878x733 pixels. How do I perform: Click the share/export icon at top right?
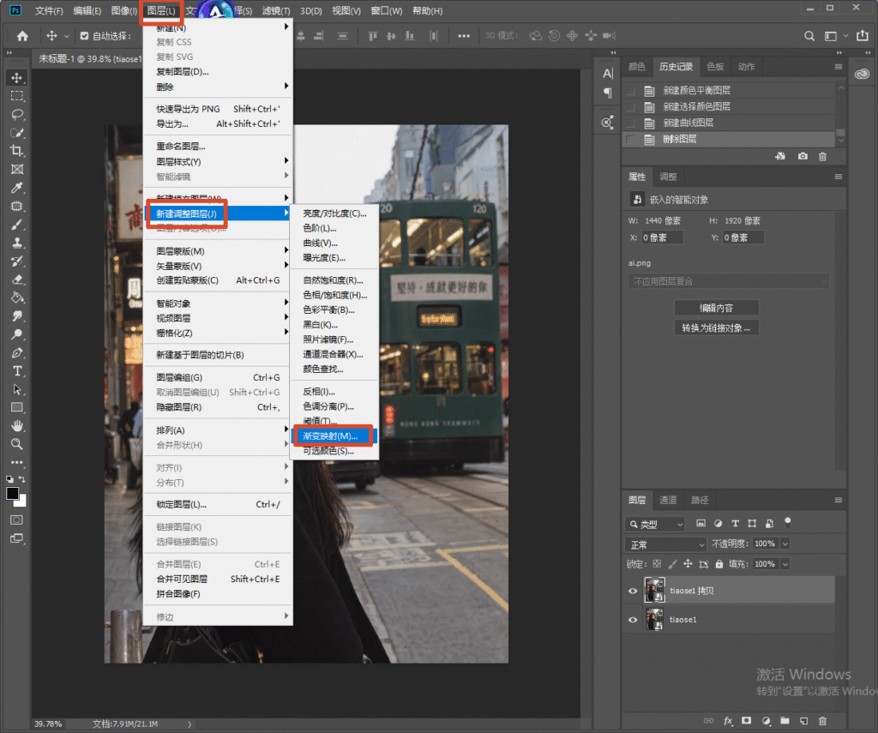(863, 35)
